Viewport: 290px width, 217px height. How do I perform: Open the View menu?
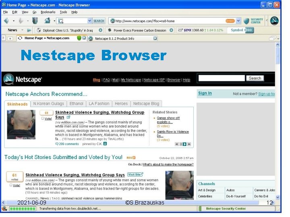[x=25, y=12]
